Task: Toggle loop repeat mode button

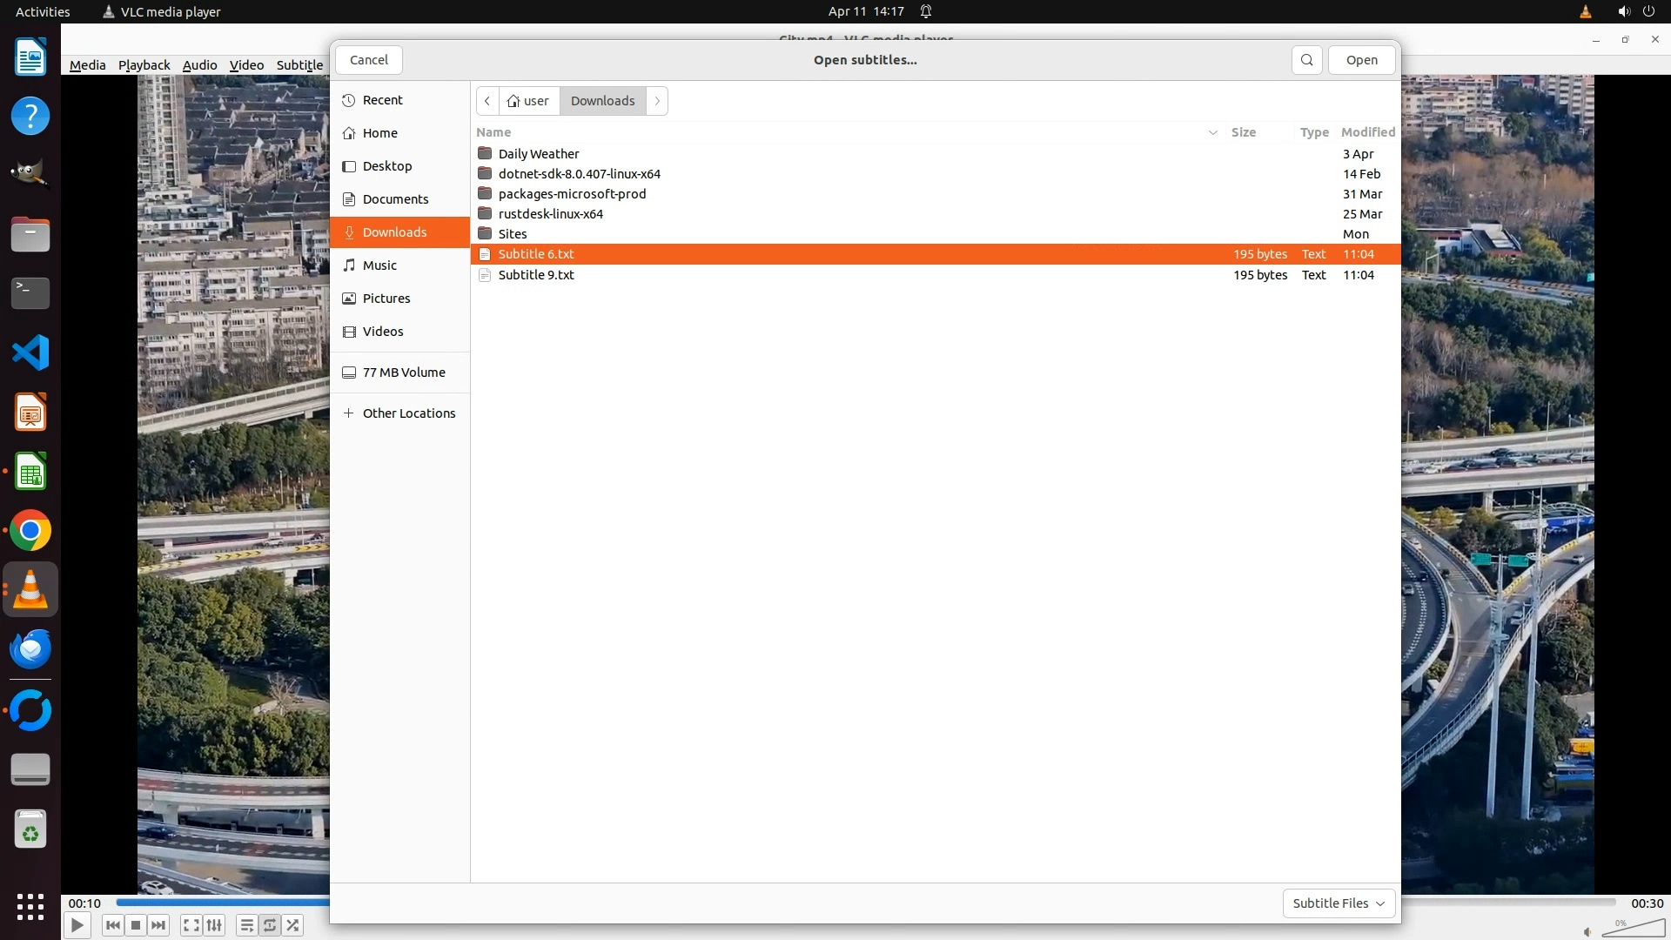Action: point(270,925)
